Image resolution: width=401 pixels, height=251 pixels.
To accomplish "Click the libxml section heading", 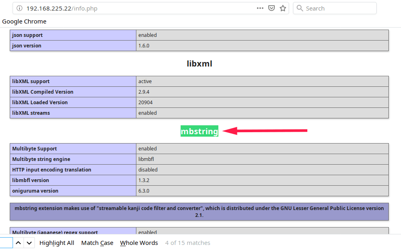I will pos(199,64).
